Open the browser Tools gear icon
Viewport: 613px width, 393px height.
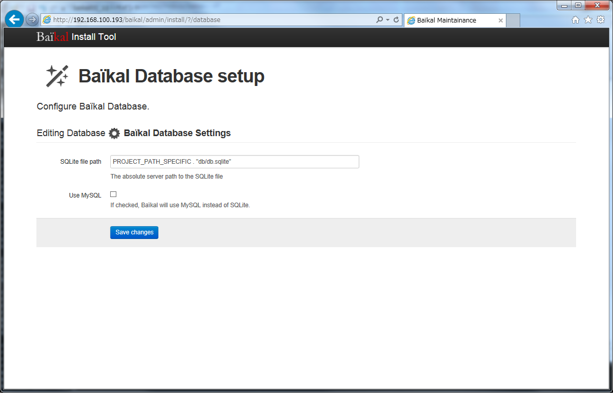tap(601, 20)
